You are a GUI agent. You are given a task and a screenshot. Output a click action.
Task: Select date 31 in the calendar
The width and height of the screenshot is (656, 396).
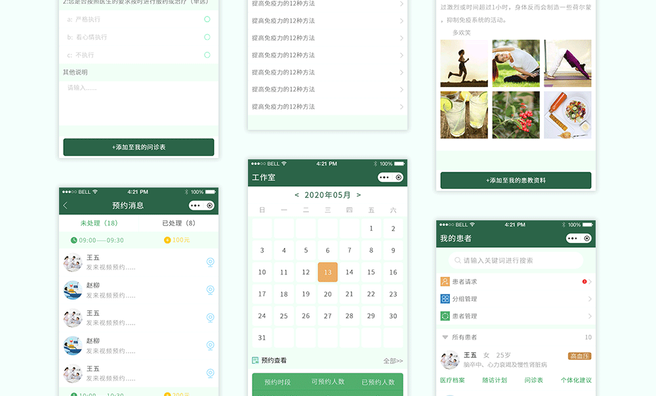(262, 338)
